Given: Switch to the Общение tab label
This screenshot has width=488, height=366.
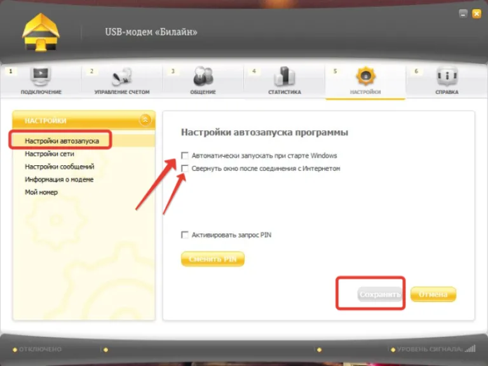Looking at the screenshot, I should point(203,92).
